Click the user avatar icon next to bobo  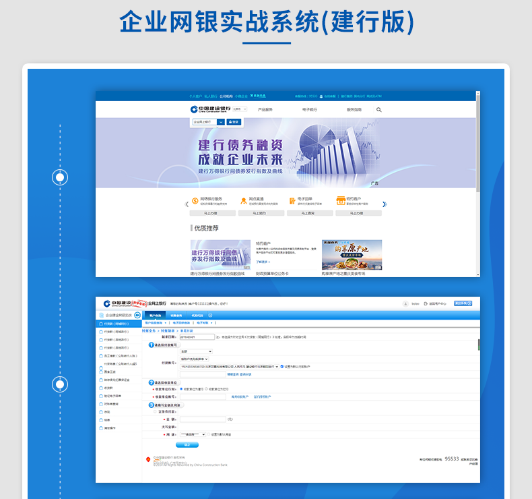405,303
